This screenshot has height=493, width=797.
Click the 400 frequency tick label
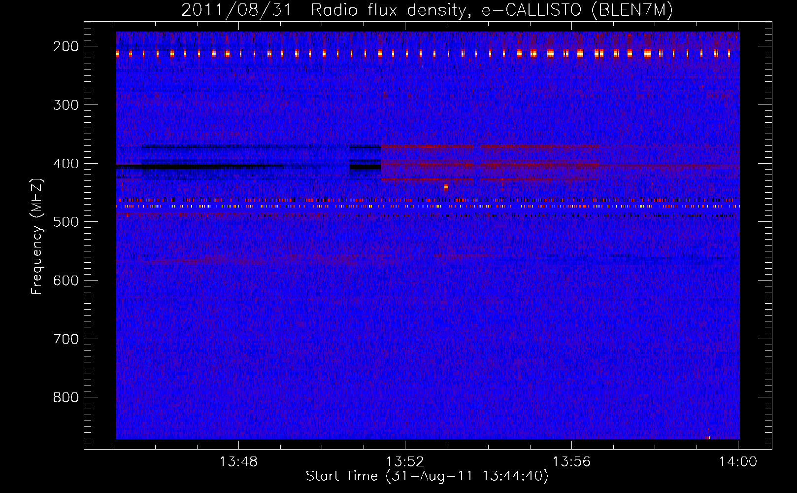coord(66,164)
